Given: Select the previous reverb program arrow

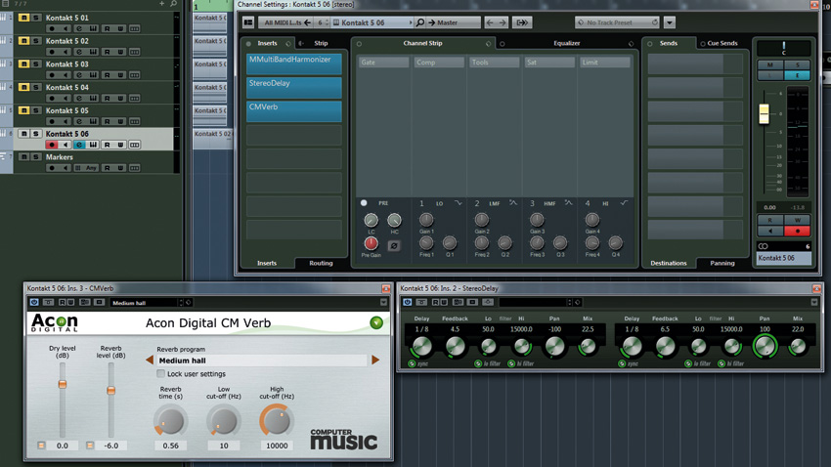Looking at the screenshot, I should 150,361.
